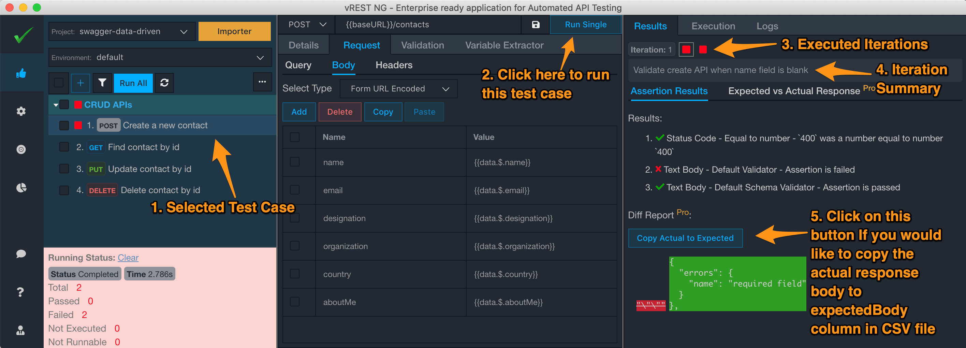Open the Logs tab
Viewport: 966px width, 348px height.
[767, 26]
